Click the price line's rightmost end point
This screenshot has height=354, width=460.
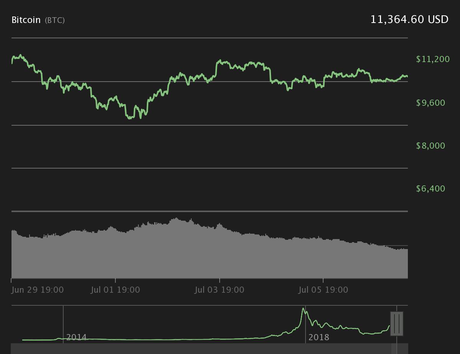(407, 77)
